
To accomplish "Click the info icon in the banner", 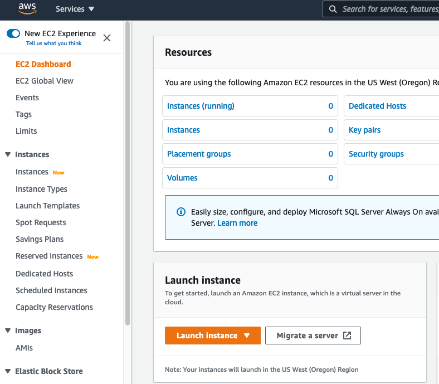I will 181,212.
